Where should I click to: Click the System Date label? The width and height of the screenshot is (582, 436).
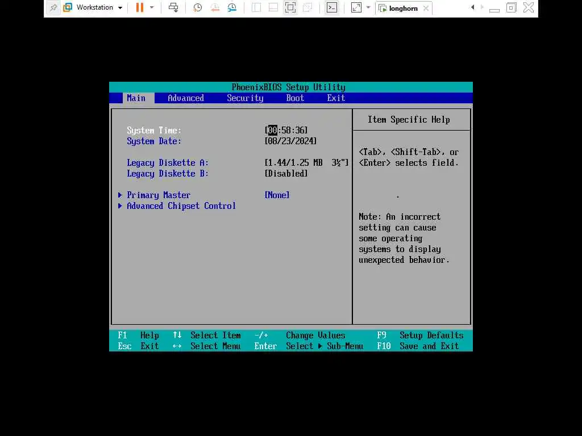click(x=154, y=141)
